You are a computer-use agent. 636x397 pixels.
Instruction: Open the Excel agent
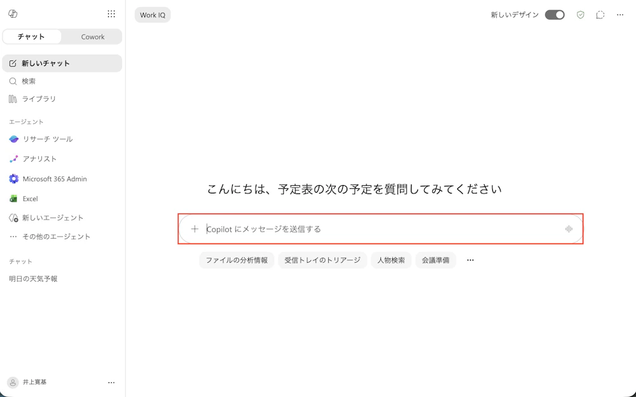tap(62, 198)
